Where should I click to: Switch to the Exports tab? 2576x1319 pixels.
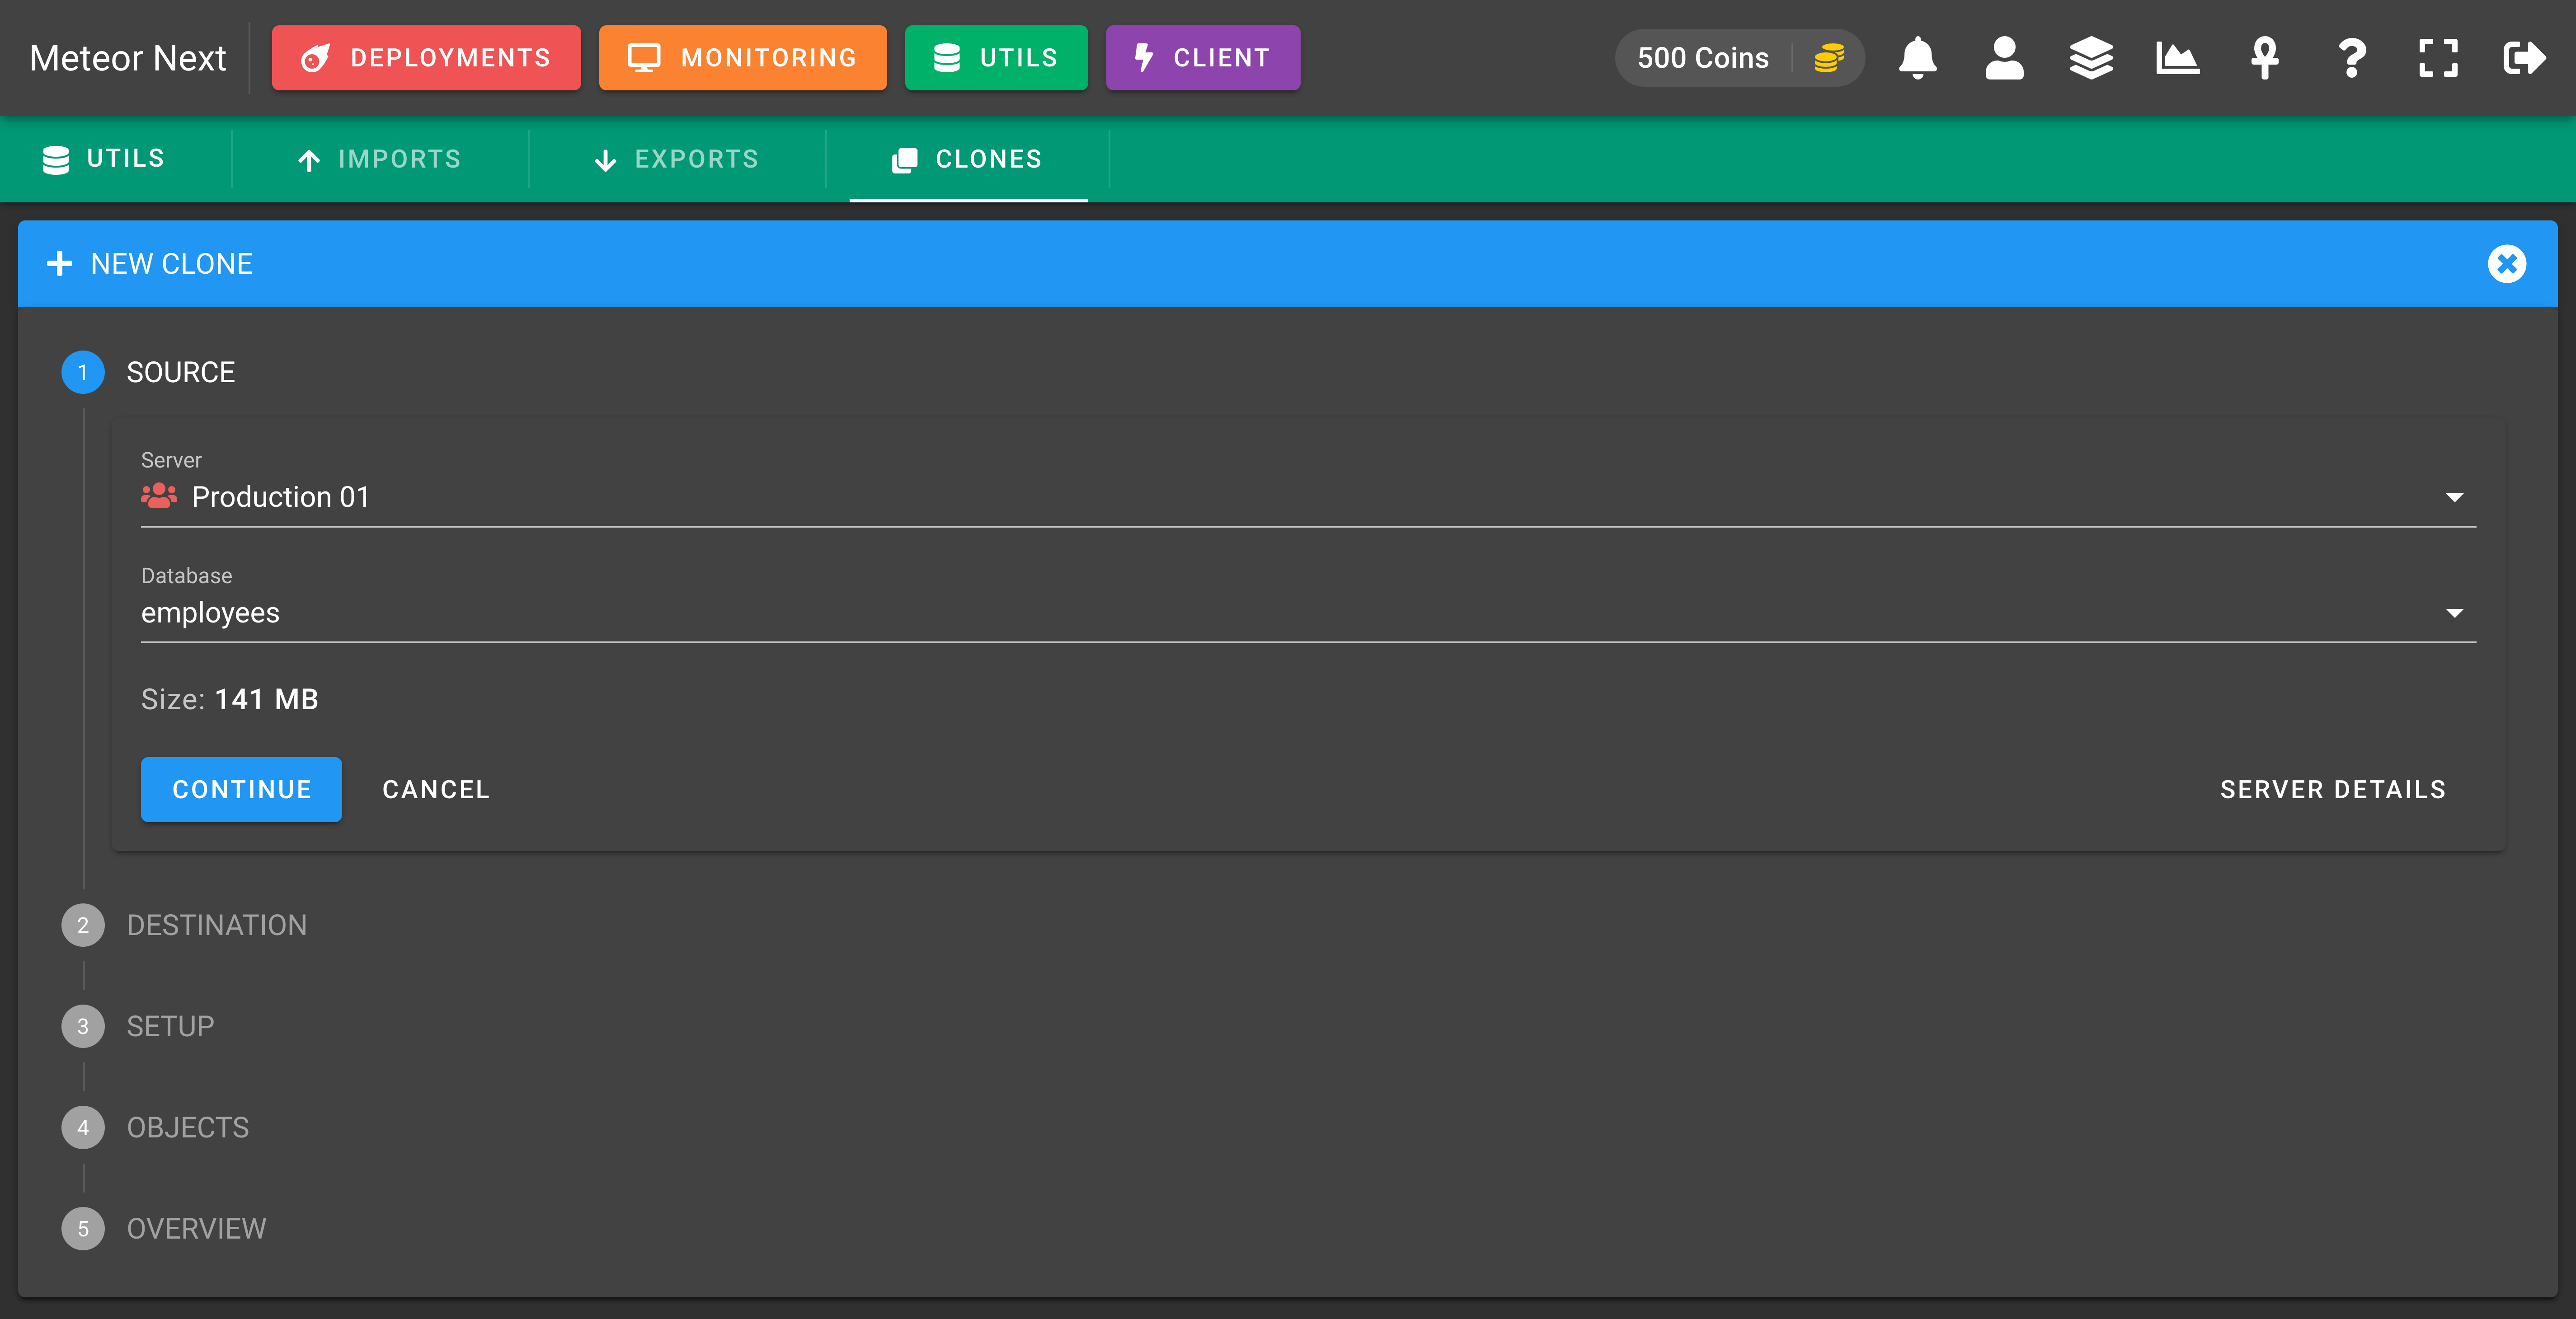tap(677, 159)
